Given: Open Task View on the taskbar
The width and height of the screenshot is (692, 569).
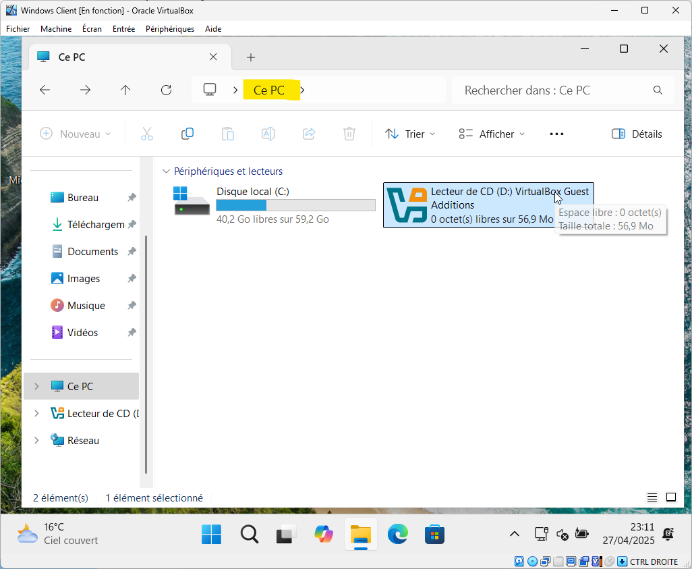Looking at the screenshot, I should click(286, 535).
